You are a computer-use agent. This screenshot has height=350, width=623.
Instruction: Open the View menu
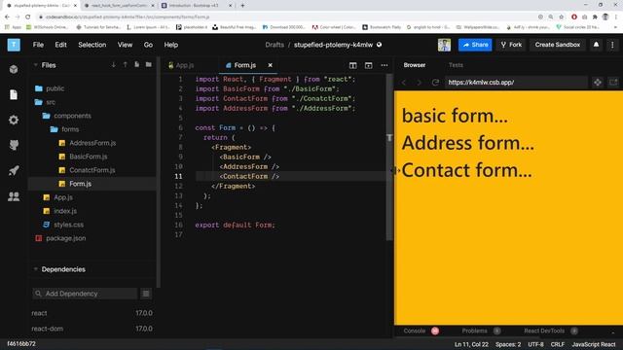click(125, 45)
